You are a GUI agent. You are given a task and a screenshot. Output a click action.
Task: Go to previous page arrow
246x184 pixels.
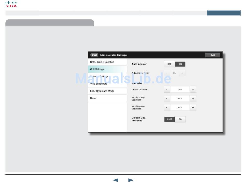(115, 180)
